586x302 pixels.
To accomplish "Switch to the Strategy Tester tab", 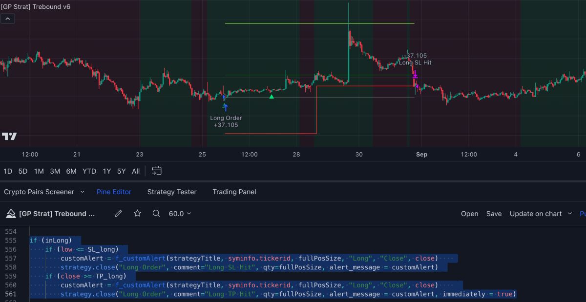I will (172, 192).
